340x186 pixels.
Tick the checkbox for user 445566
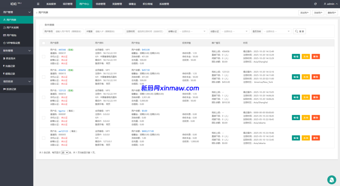pos(43,57)
